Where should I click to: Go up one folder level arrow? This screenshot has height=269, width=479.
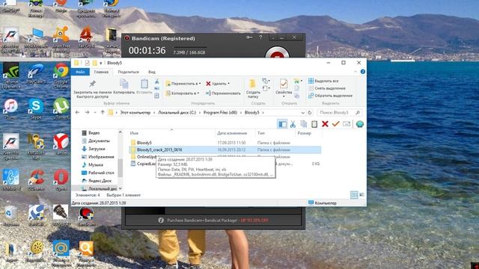(x=103, y=113)
